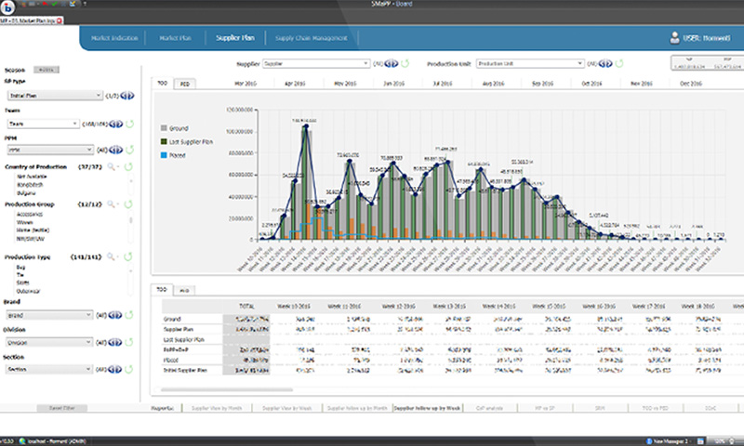Click the refresh icon beside Brand dropdown
This screenshot has height=446, width=744.
129,315
